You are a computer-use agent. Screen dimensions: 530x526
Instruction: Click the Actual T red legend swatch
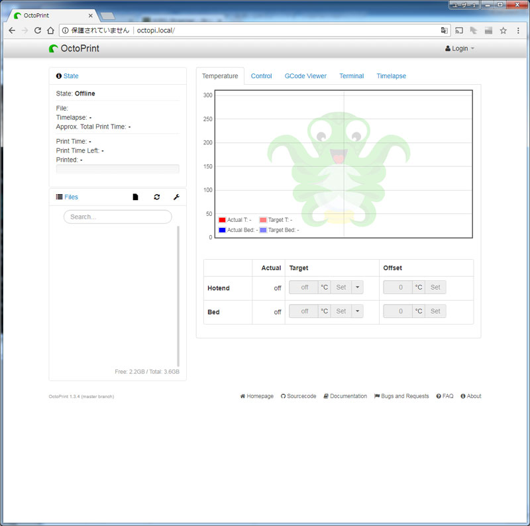point(222,220)
